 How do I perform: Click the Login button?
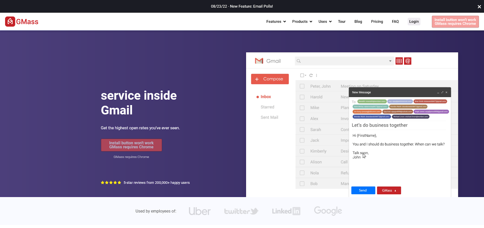pyautogui.click(x=414, y=22)
